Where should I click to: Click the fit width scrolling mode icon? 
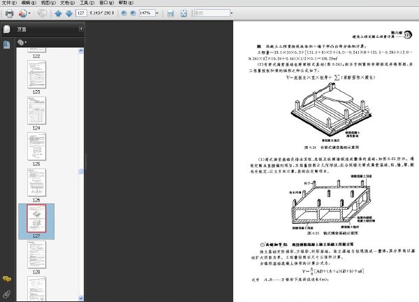tap(170, 13)
